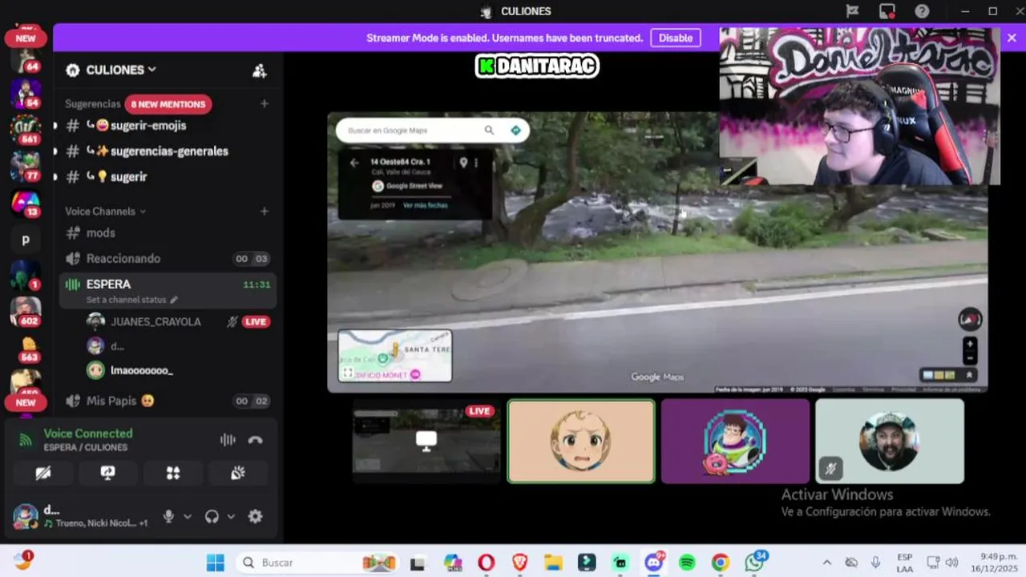
Task: Click the Google Maps search magnifier in stream
Action: click(489, 131)
